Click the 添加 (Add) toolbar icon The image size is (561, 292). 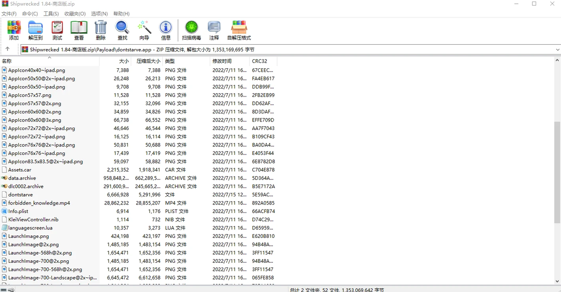pos(14,31)
